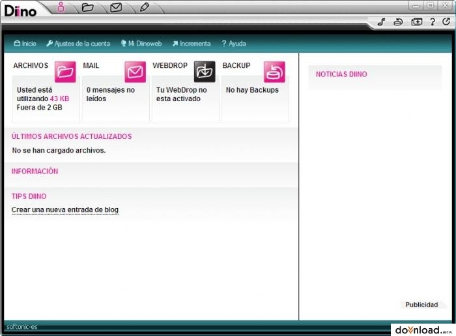The image size is (456, 336).
Task: Click 'No hay Backups' text
Action: [x=252, y=90]
